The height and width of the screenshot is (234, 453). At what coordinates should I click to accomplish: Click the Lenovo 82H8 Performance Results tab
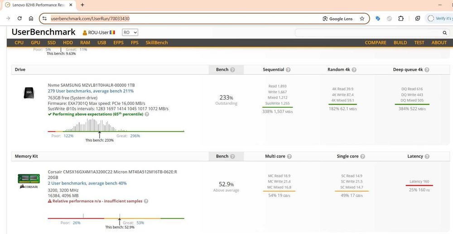(x=39, y=5)
